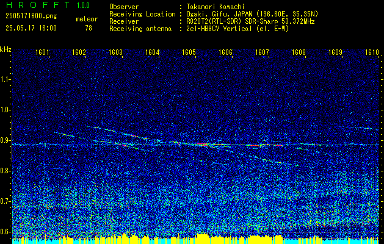Screen dimensions: 384x244
Task: Click the 0.6 kHz axis label
Action: [x=4, y=232]
